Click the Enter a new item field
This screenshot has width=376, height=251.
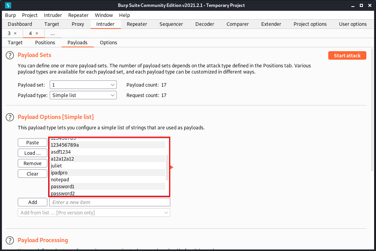pos(109,202)
